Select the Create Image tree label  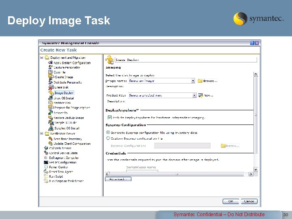(64, 77)
